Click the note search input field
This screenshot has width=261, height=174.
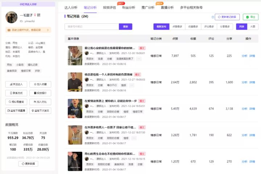click(x=92, y=26)
